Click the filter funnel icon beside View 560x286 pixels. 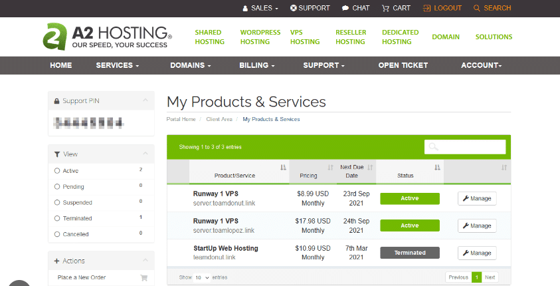click(x=56, y=154)
